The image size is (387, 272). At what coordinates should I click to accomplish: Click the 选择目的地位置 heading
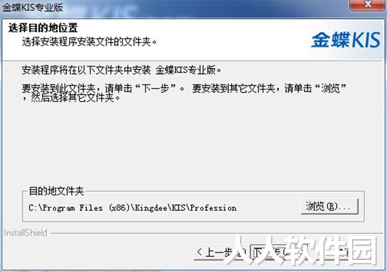[x=43, y=28]
